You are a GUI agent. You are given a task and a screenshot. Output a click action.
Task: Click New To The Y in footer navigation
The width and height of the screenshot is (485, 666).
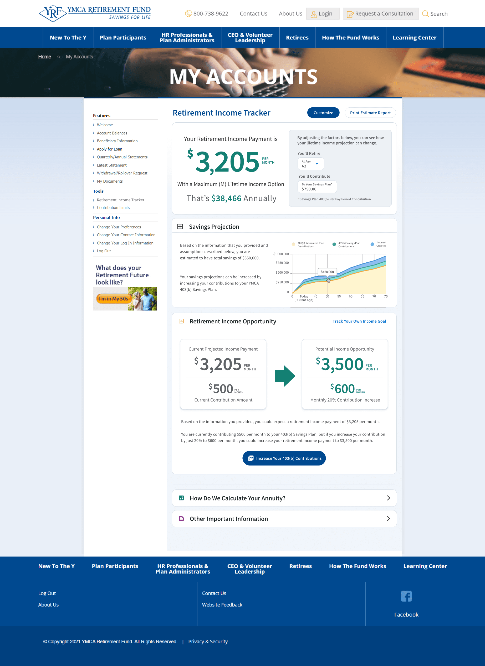56,566
